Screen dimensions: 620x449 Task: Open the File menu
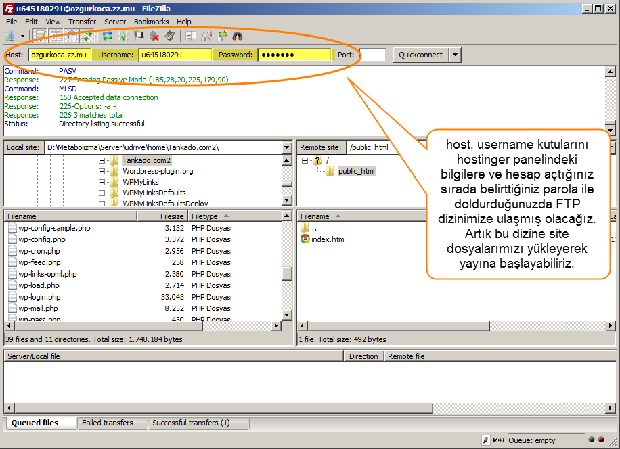12,22
